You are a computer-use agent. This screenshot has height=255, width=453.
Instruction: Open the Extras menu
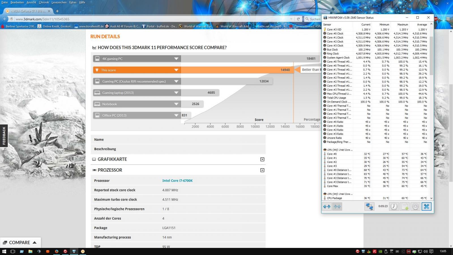[x=73, y=2]
